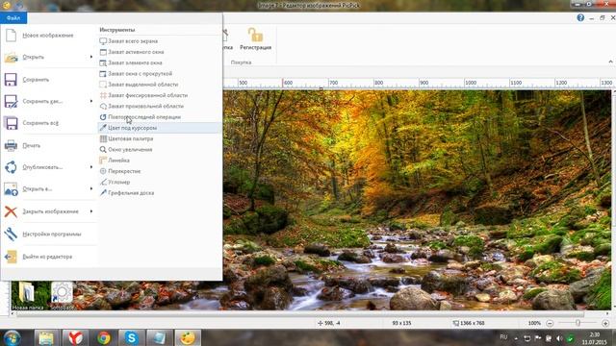
Task: Choose Захват фиксированной области
Action: pos(159,95)
